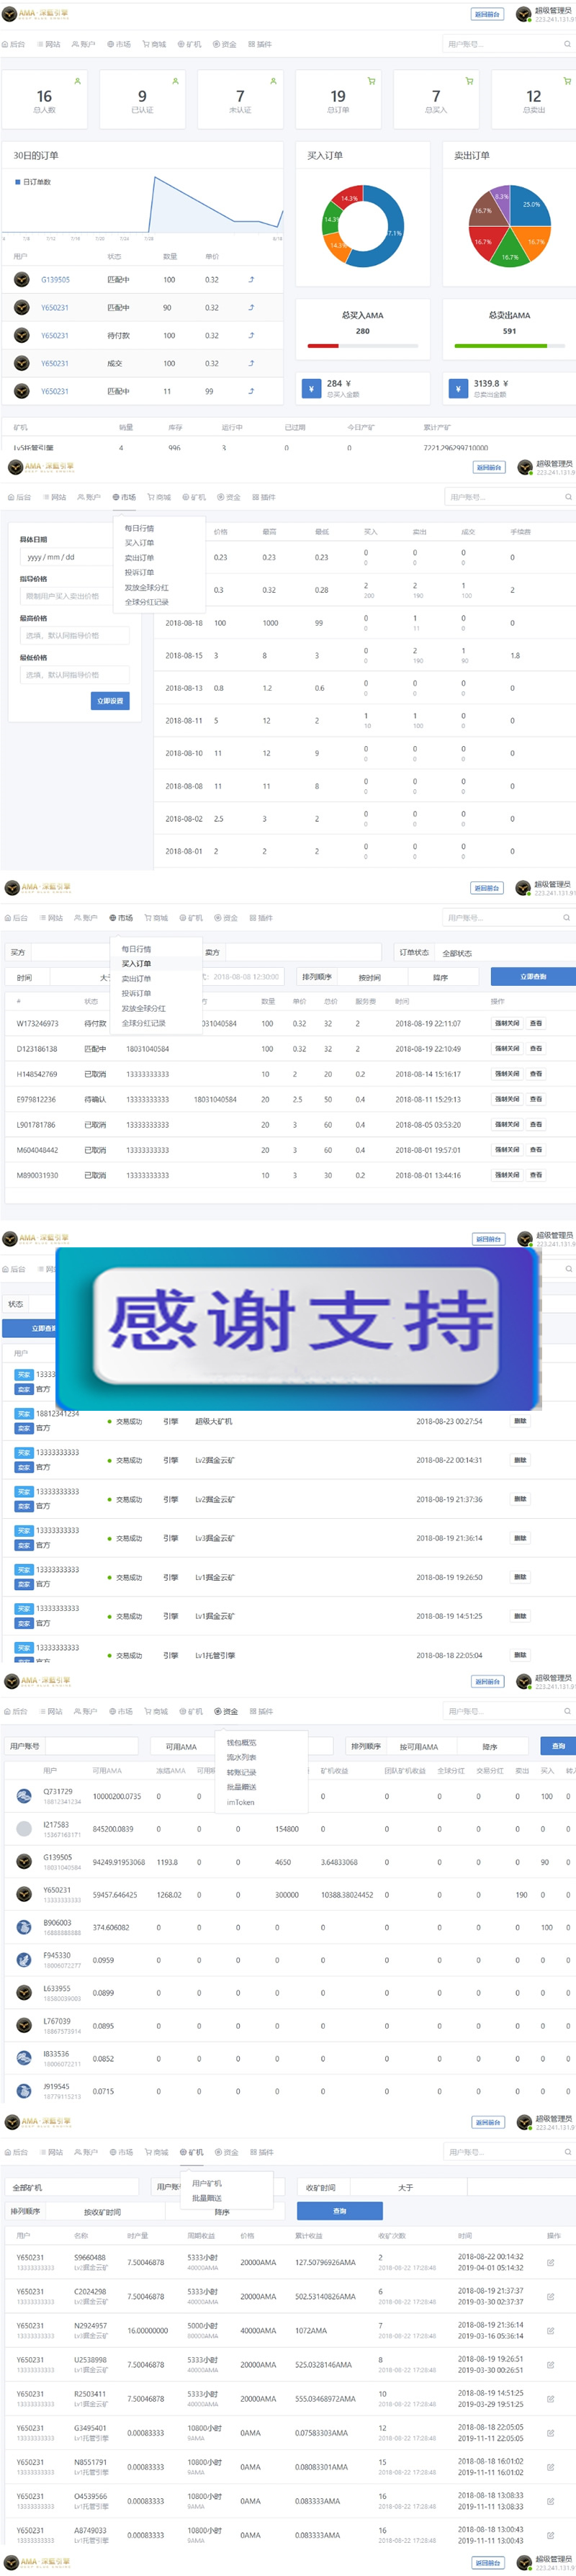Viewport: 576px width, 2576px height.
Task: Select 流水列表 from the funds menu
Action: 241,1757
